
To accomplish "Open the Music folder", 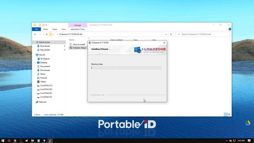I will coord(43,74).
